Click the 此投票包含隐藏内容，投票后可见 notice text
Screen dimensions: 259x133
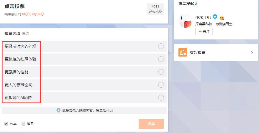click(87, 110)
